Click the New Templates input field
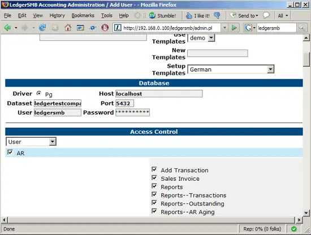This screenshot has height=235, width=311. coord(218,53)
